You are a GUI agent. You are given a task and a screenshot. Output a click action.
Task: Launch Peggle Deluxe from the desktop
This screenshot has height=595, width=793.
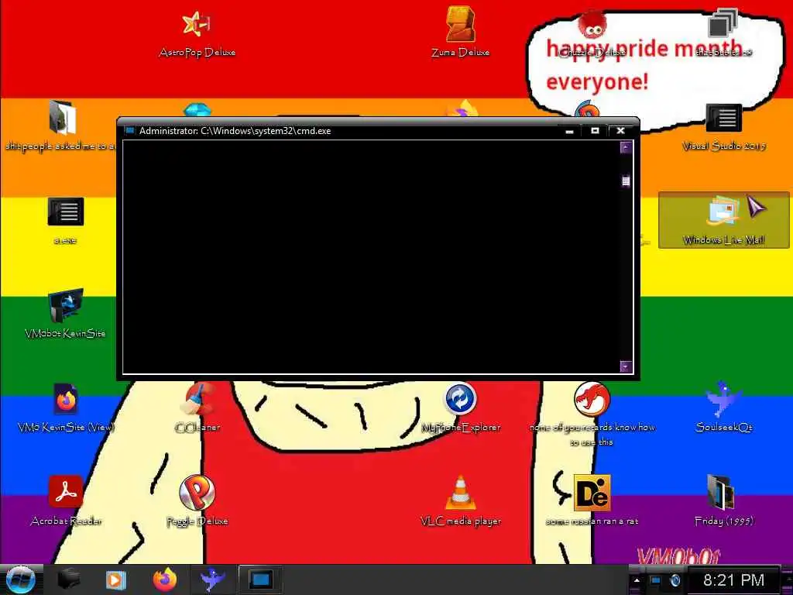(x=197, y=501)
